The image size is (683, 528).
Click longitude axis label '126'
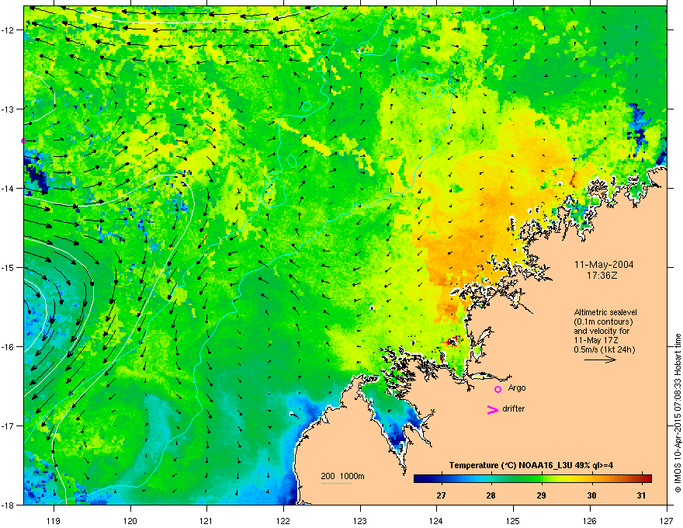(590, 521)
